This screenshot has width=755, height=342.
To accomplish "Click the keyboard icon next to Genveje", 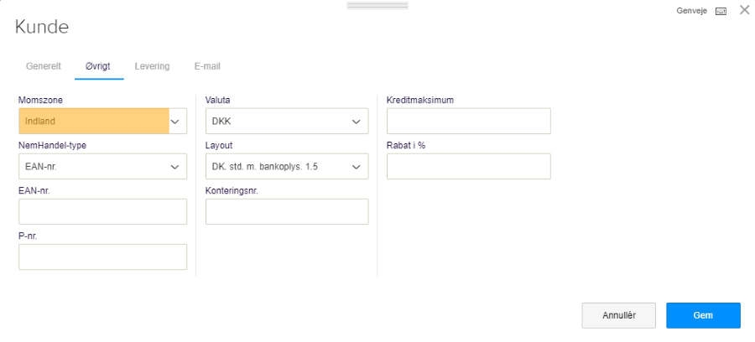I will coord(721,11).
